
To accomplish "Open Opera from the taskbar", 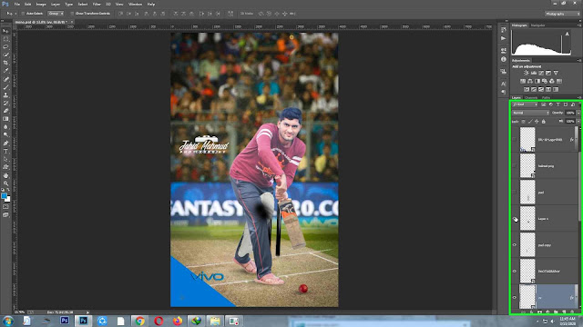I will click(x=159, y=321).
